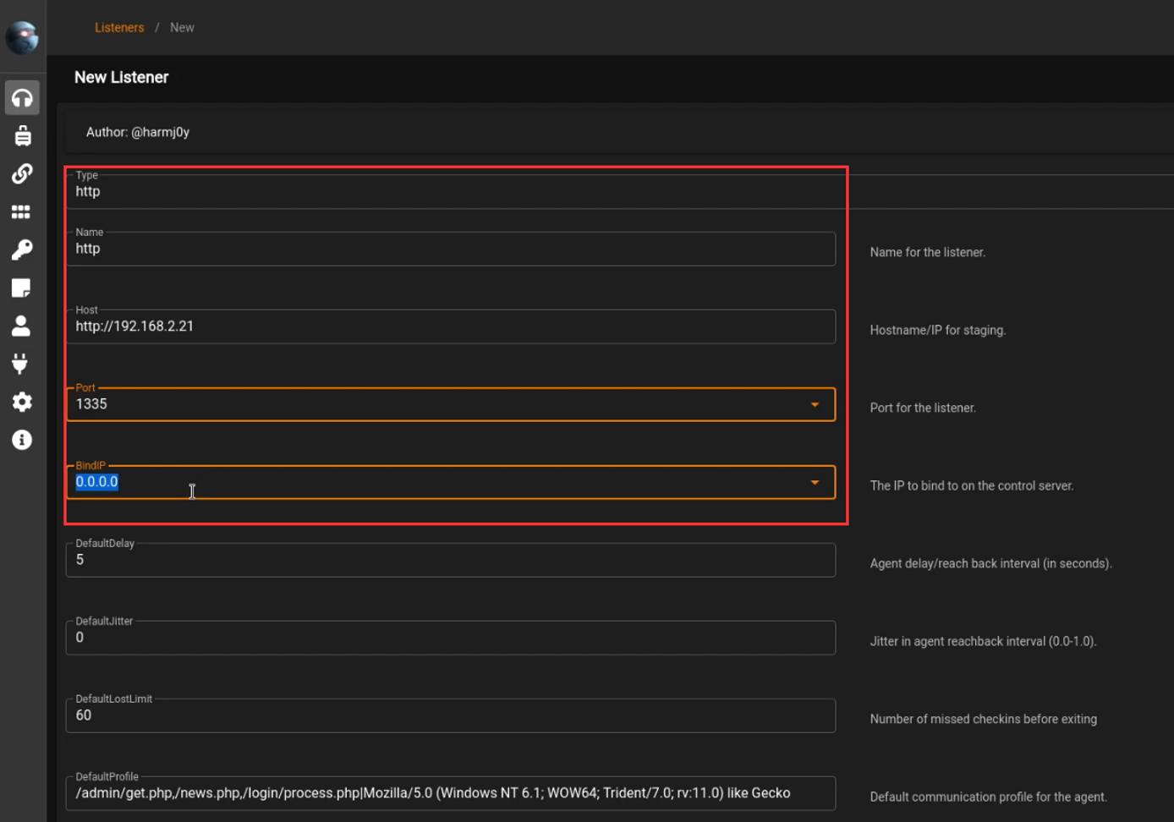Click the New breadcrumb entry
Screen dimensions: 1174x822
[182, 27]
